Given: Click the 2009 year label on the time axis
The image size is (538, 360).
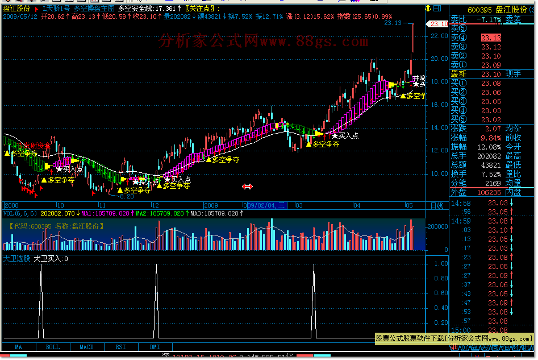Looking at the screenshot, I should (211, 205).
